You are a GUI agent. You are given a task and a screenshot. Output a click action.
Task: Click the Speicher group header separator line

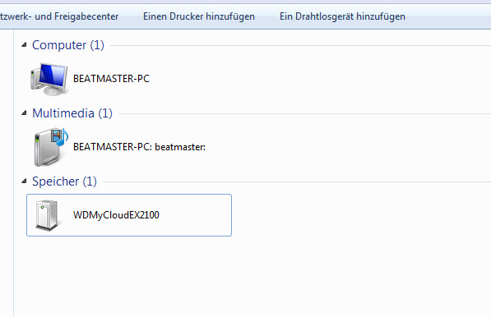(297, 182)
